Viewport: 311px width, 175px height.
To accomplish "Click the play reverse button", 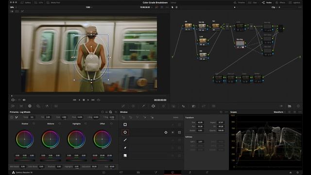I will click(79, 100).
